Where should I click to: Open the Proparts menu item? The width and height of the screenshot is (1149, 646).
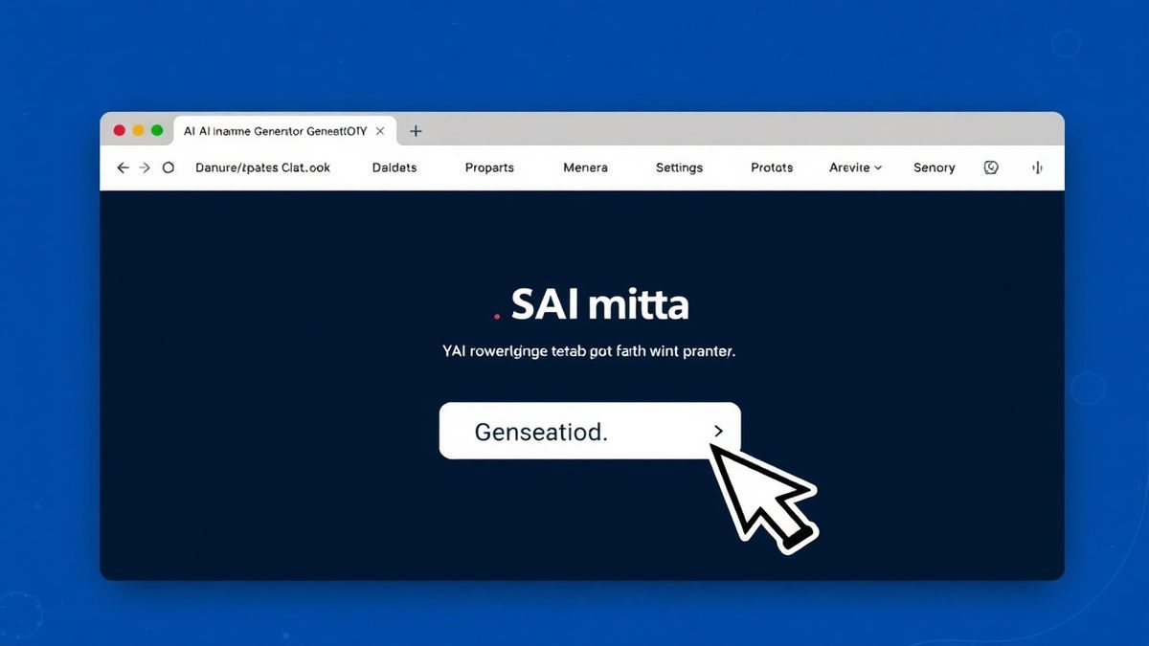pos(489,167)
